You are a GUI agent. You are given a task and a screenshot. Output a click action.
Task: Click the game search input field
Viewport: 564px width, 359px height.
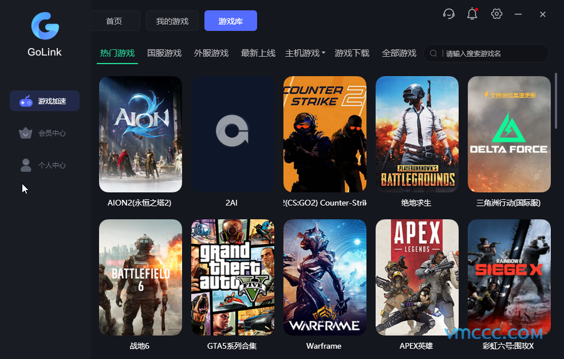[x=492, y=53]
